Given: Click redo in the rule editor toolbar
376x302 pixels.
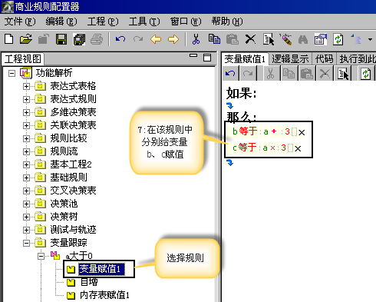Looking at the screenshot, I should pos(248,74).
